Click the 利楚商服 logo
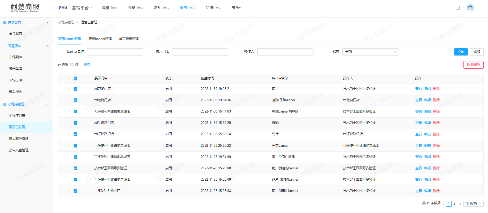The image size is (488, 213). click(x=25, y=8)
